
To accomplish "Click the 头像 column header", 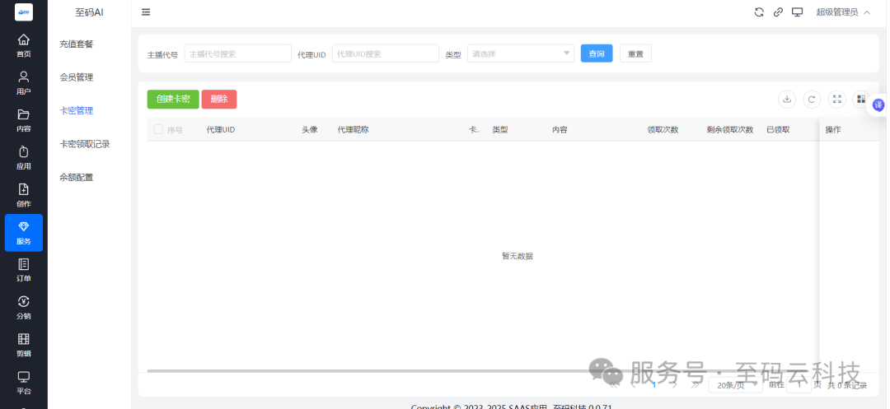I will 310,130.
